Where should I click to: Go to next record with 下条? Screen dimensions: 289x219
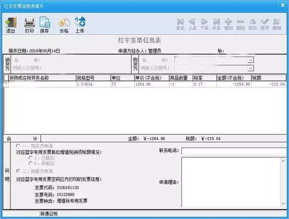pyautogui.click(x=204, y=24)
